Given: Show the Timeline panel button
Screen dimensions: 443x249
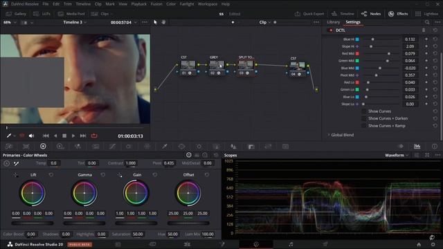Looking at the screenshot, I should [343, 14].
